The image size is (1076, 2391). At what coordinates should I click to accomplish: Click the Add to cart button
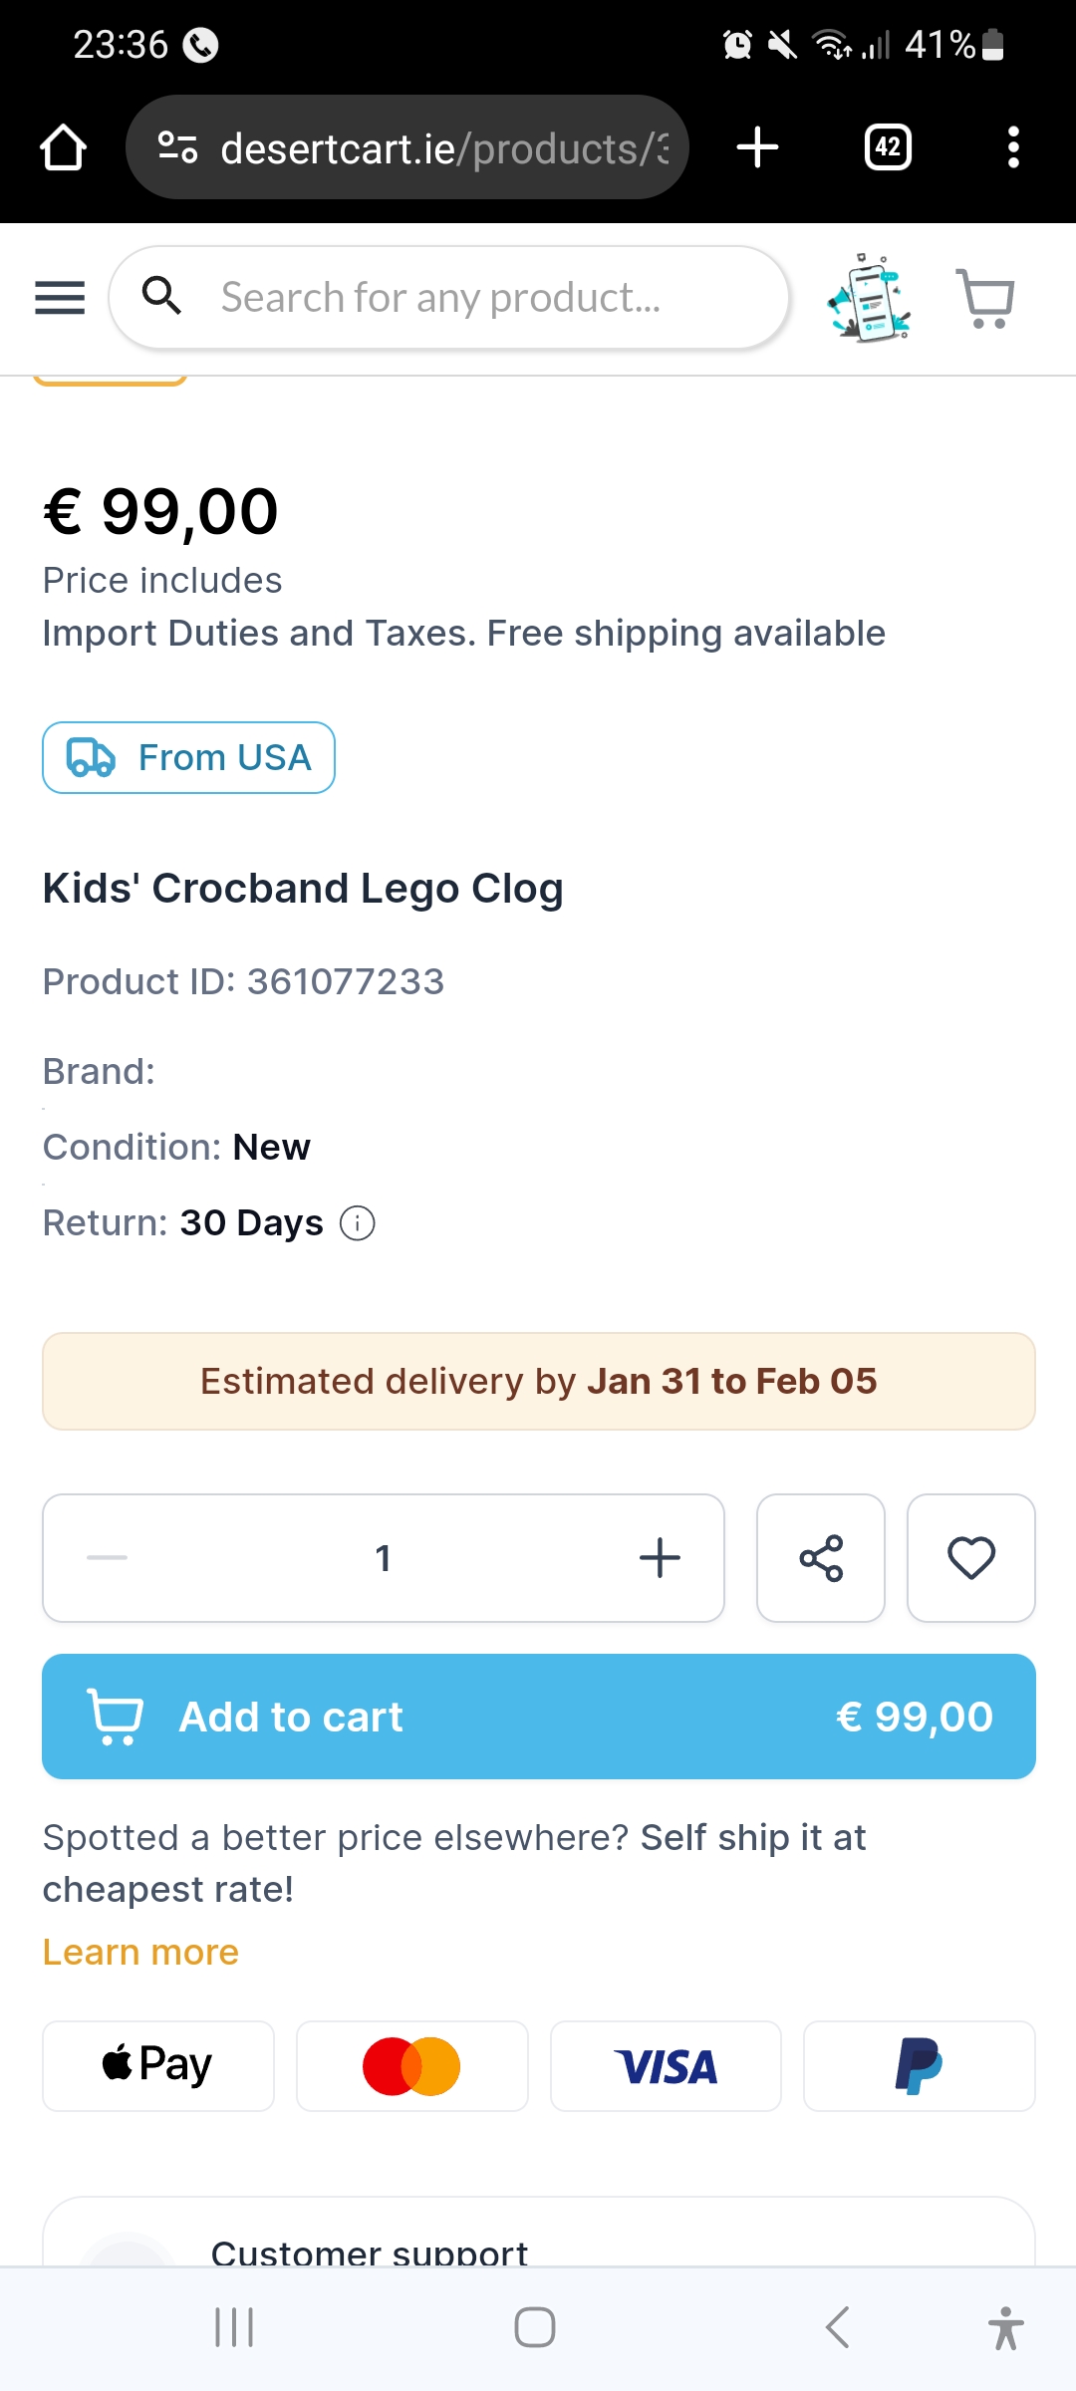538,1717
